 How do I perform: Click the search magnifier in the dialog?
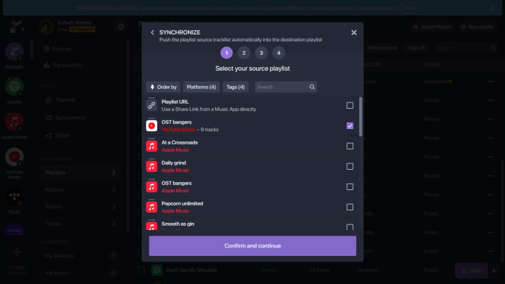click(x=311, y=87)
